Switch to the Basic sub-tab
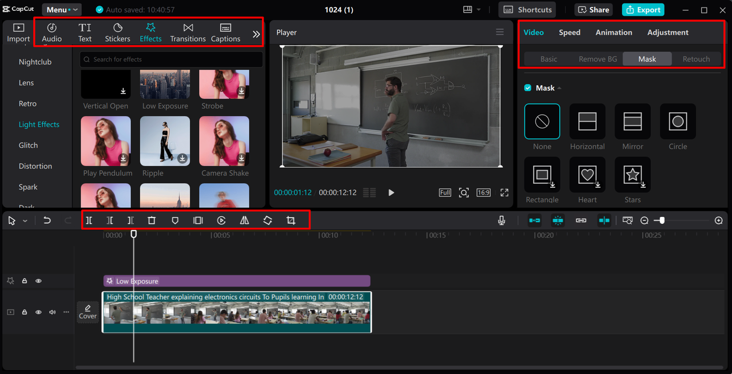This screenshot has height=374, width=732. (x=548, y=59)
